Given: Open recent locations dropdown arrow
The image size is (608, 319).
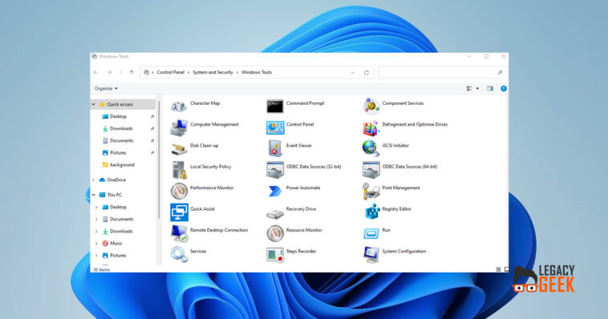Looking at the screenshot, I should coord(120,72).
